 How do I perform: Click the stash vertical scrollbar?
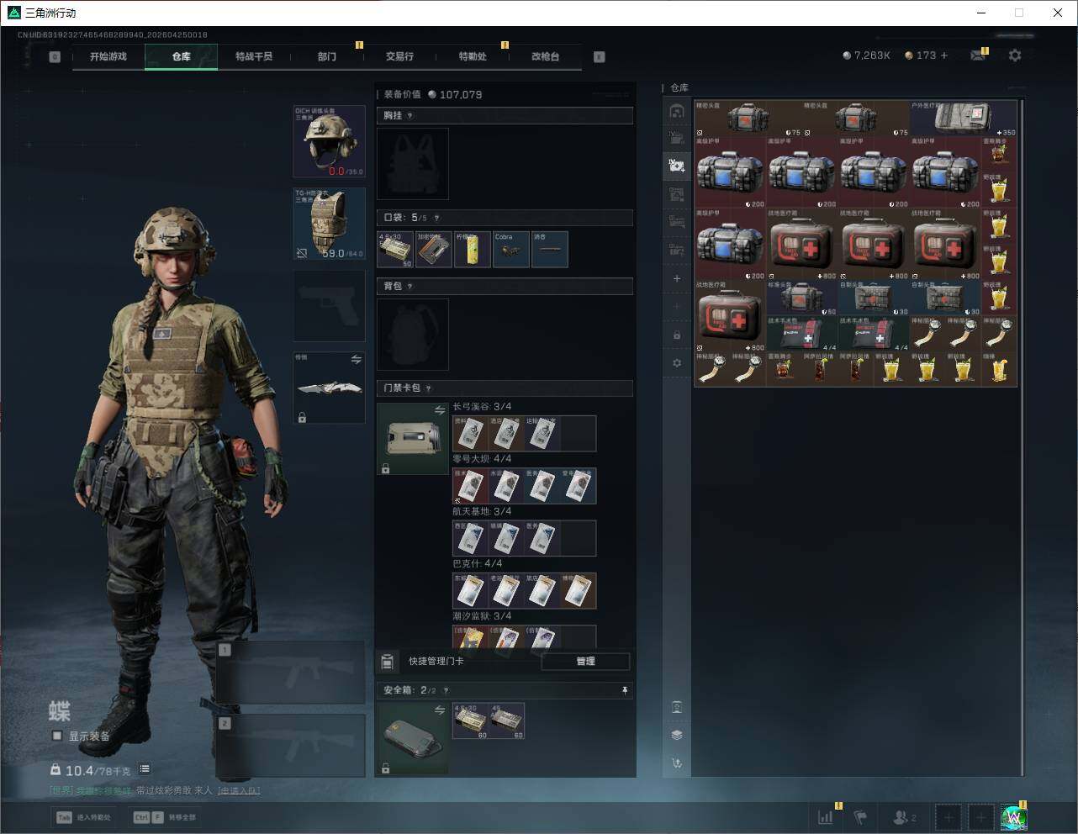point(1022,437)
